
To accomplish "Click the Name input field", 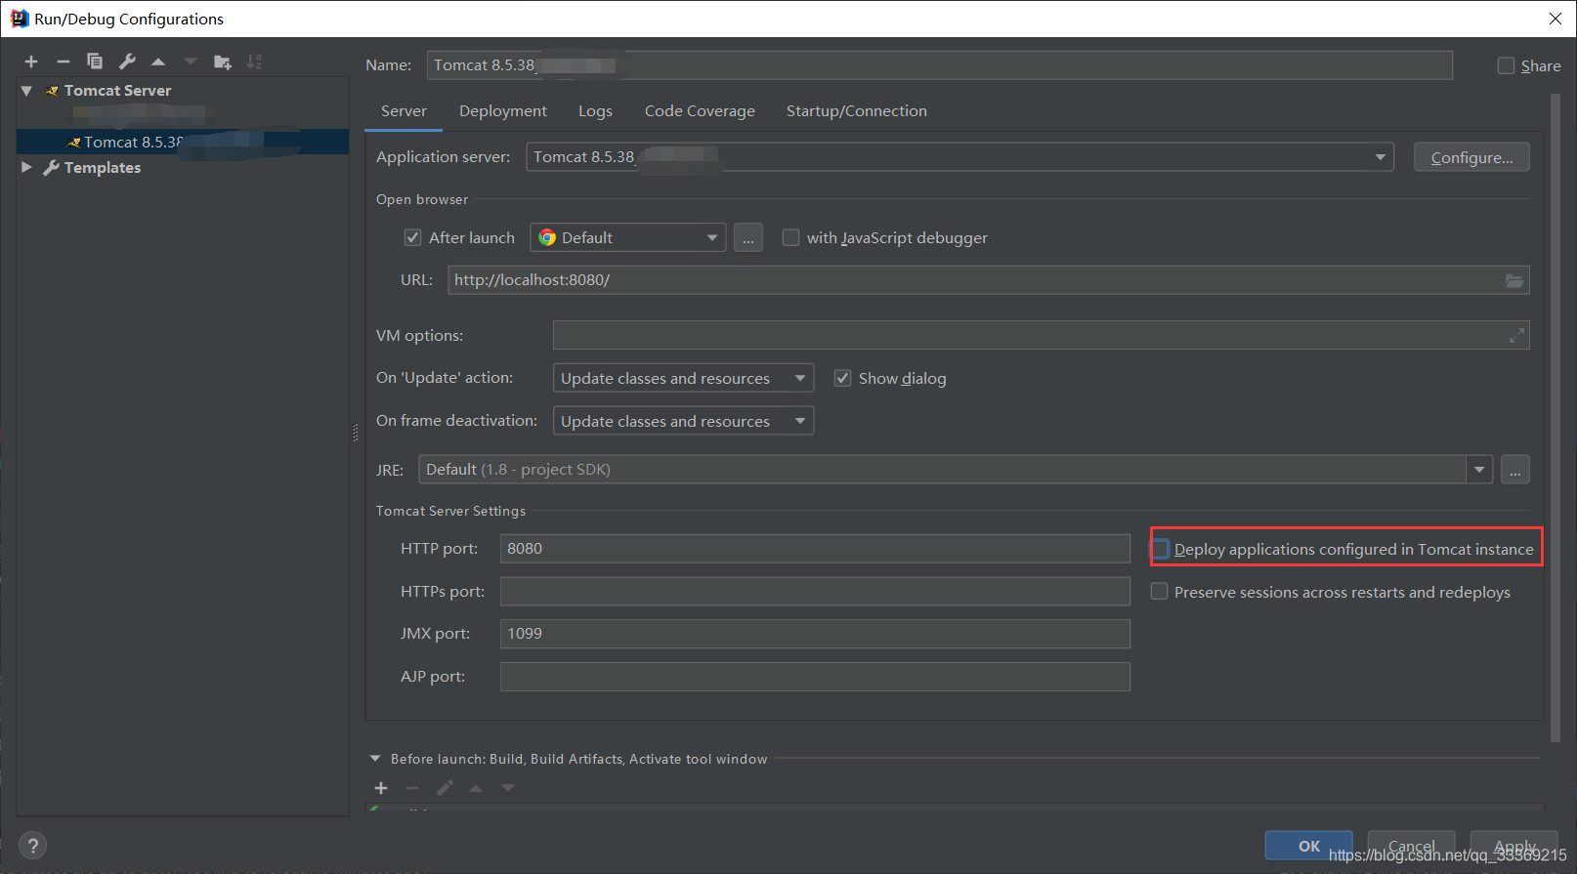I will (939, 65).
